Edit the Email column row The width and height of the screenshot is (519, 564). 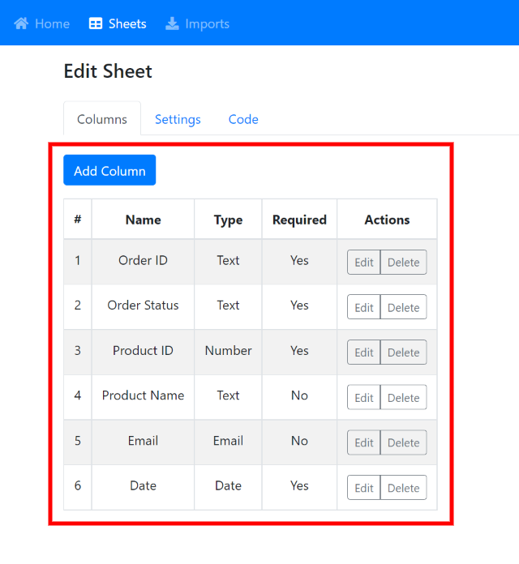click(364, 442)
